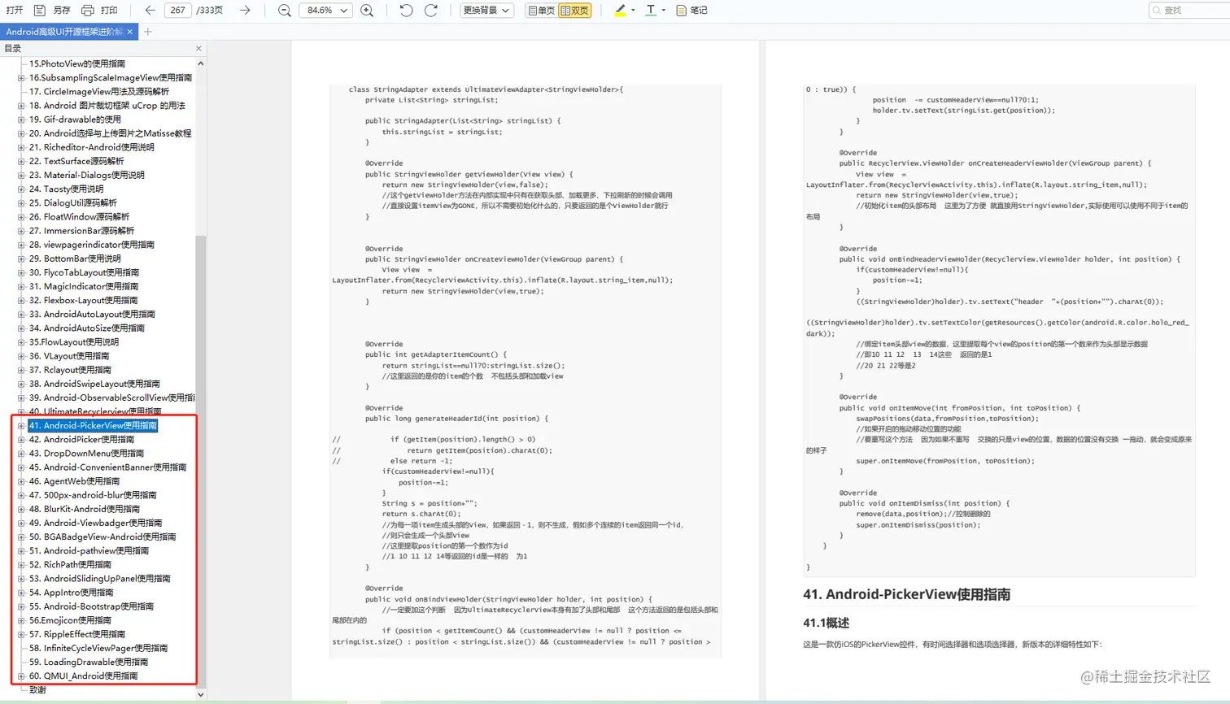
Task: Open outline item 19. Gif-drawable的使用
Action: pyautogui.click(x=75, y=120)
